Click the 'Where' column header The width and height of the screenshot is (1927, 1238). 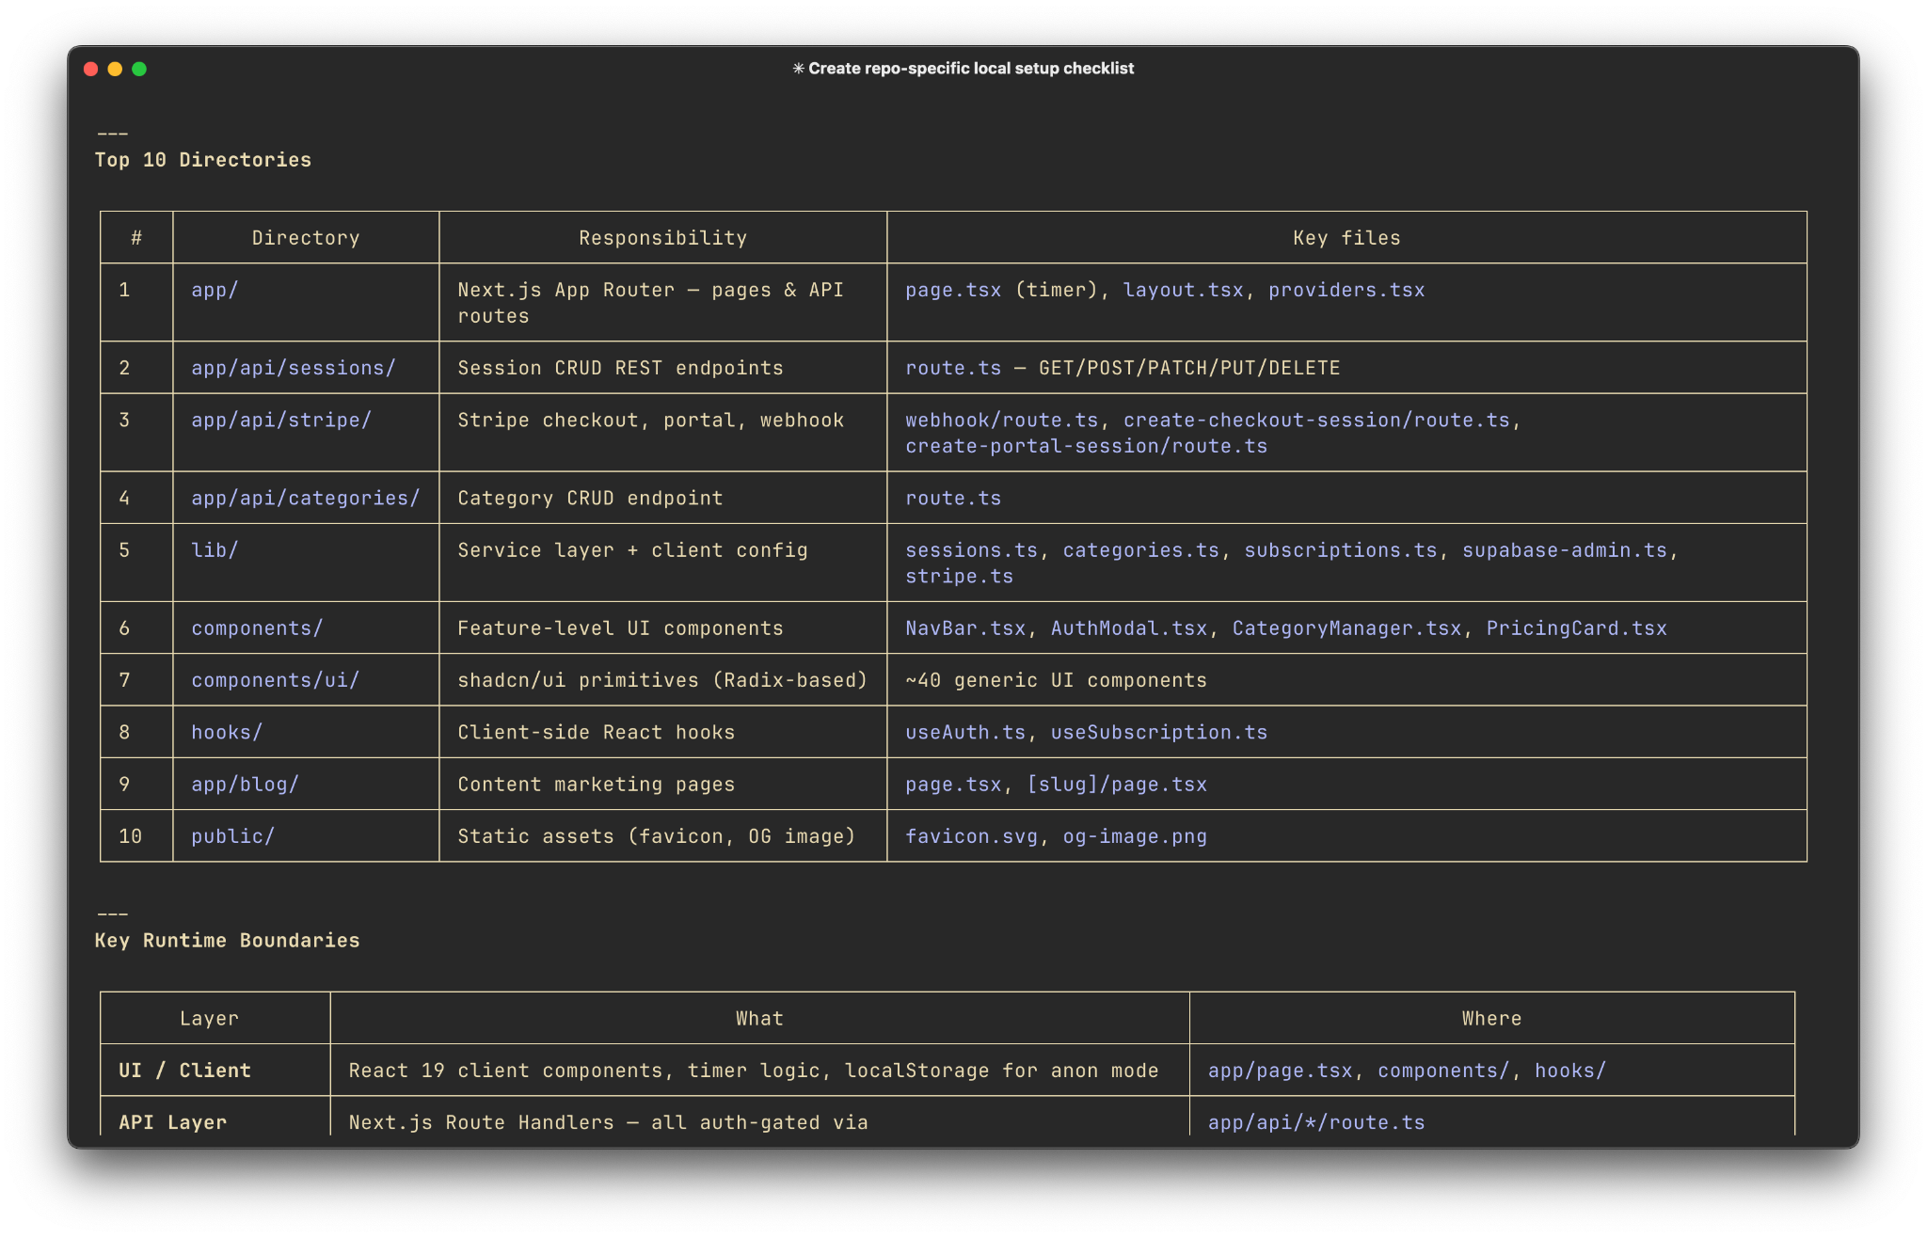click(x=1491, y=1018)
